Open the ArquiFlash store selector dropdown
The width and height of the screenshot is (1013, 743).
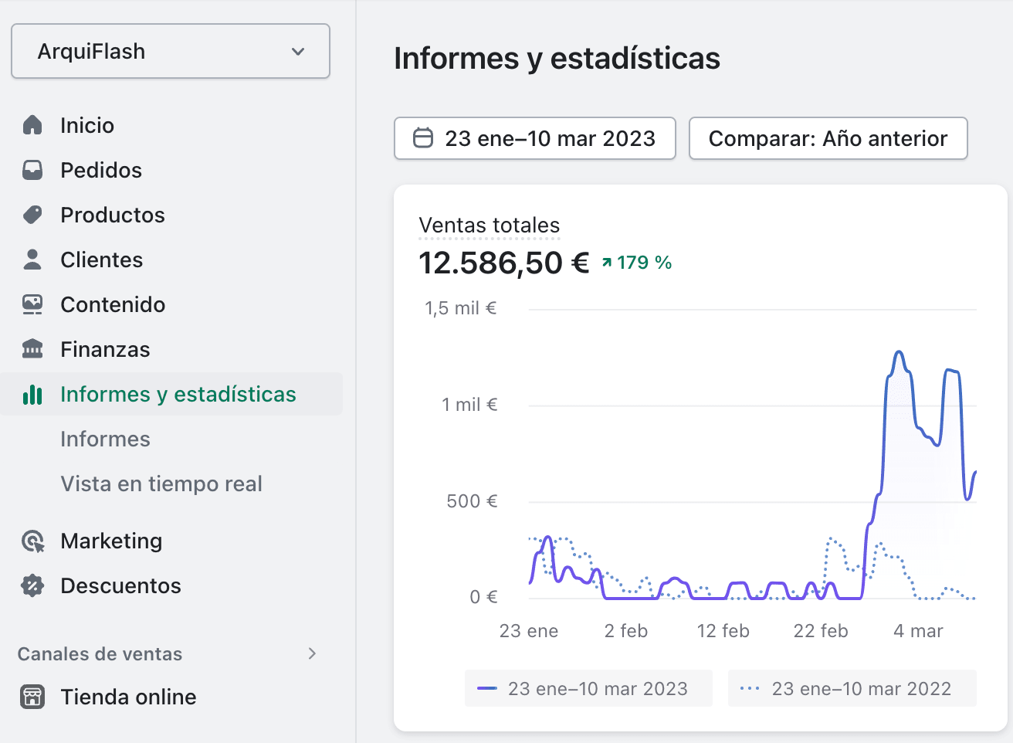pos(171,51)
